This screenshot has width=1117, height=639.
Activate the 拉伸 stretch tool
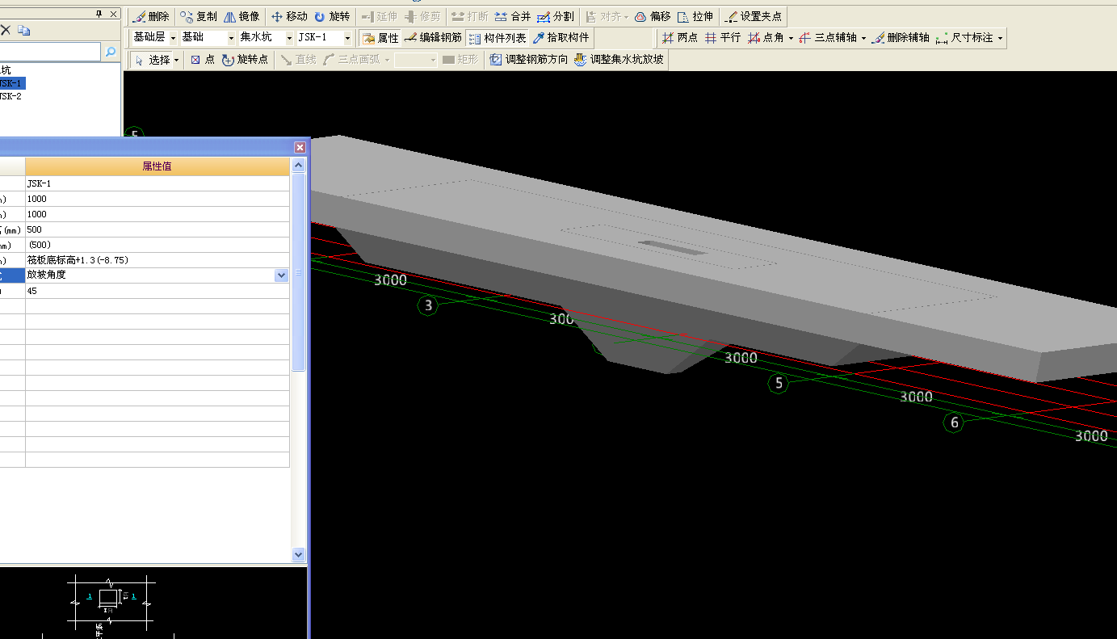695,16
